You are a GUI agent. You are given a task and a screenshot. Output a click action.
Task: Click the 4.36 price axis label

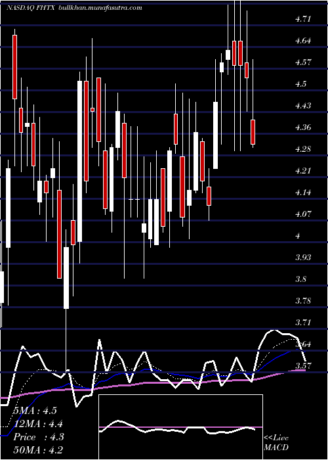click(x=303, y=127)
